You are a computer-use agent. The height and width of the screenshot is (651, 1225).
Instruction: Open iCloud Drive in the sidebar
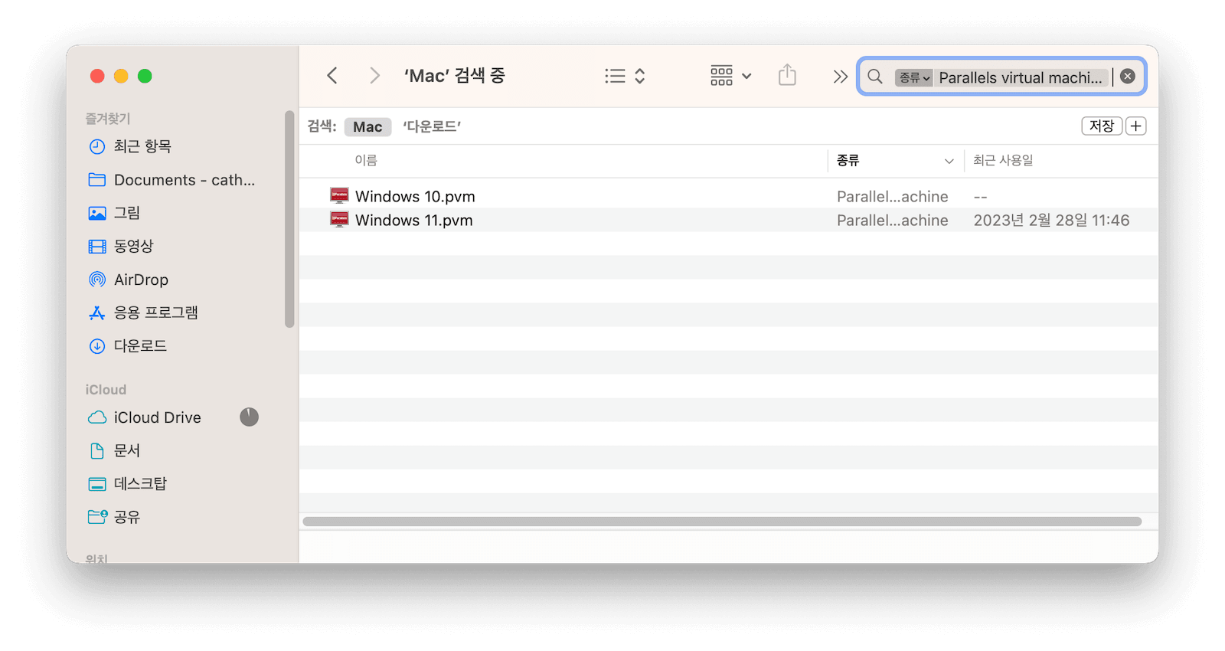pos(158,417)
